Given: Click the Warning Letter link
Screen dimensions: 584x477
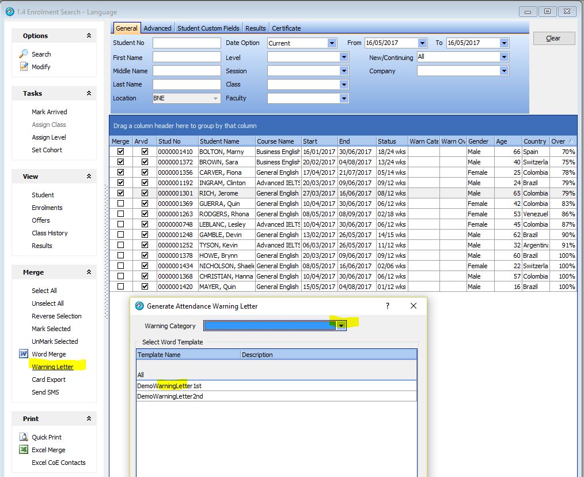Looking at the screenshot, I should click(52, 367).
